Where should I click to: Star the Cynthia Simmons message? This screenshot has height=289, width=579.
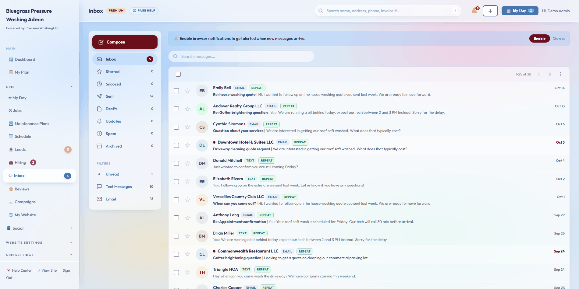click(187, 127)
